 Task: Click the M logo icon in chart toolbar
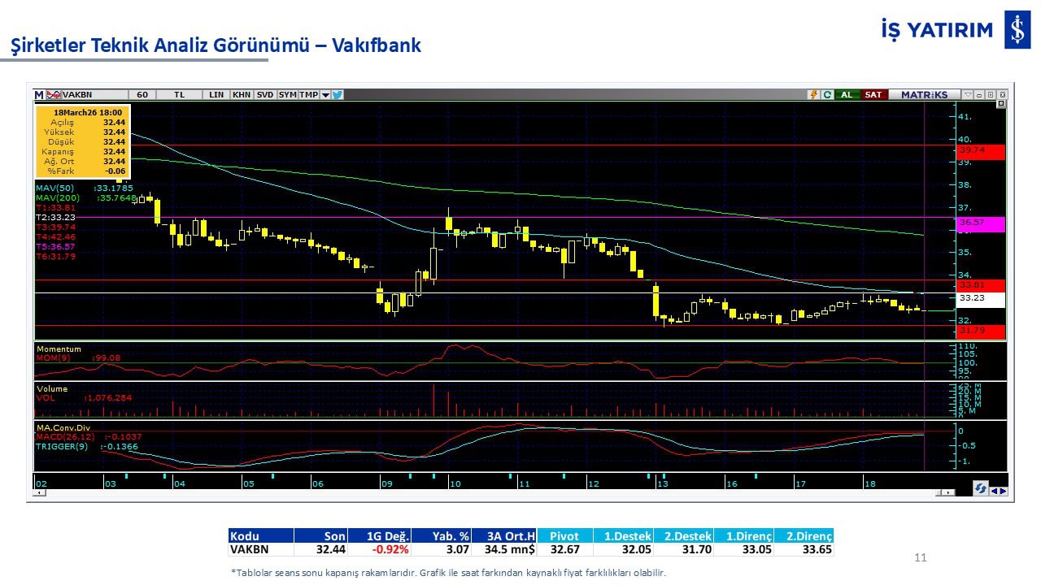[39, 94]
